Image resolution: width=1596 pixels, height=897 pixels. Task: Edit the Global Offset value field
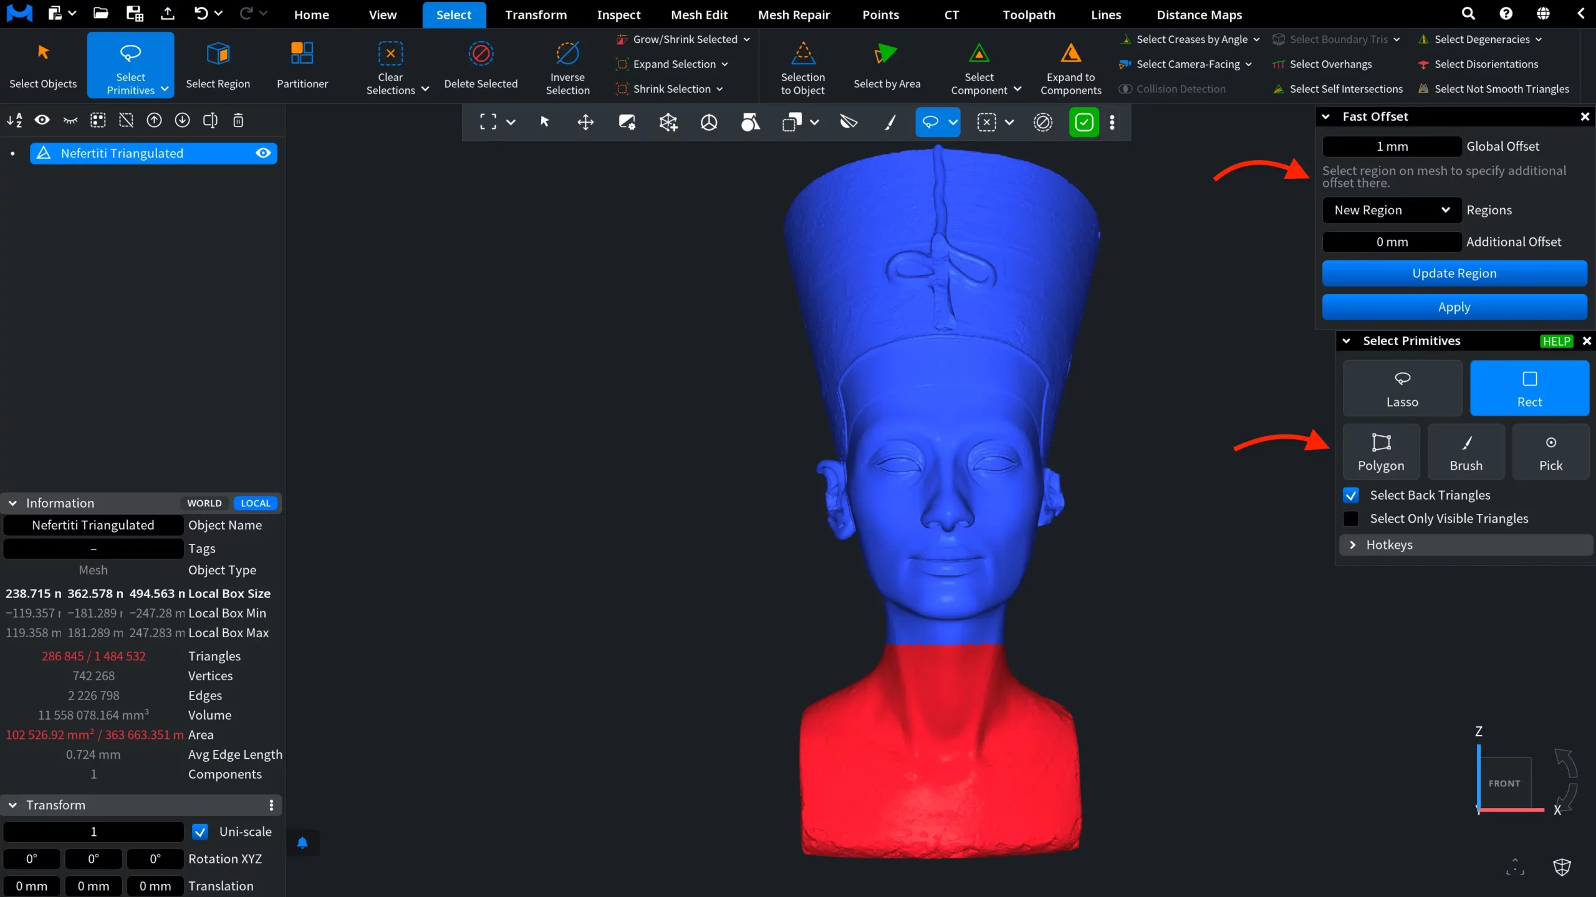click(1392, 146)
